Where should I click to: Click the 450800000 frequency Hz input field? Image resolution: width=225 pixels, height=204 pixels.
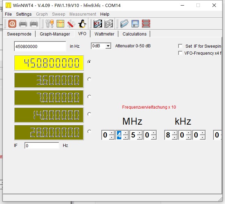(x=40, y=46)
